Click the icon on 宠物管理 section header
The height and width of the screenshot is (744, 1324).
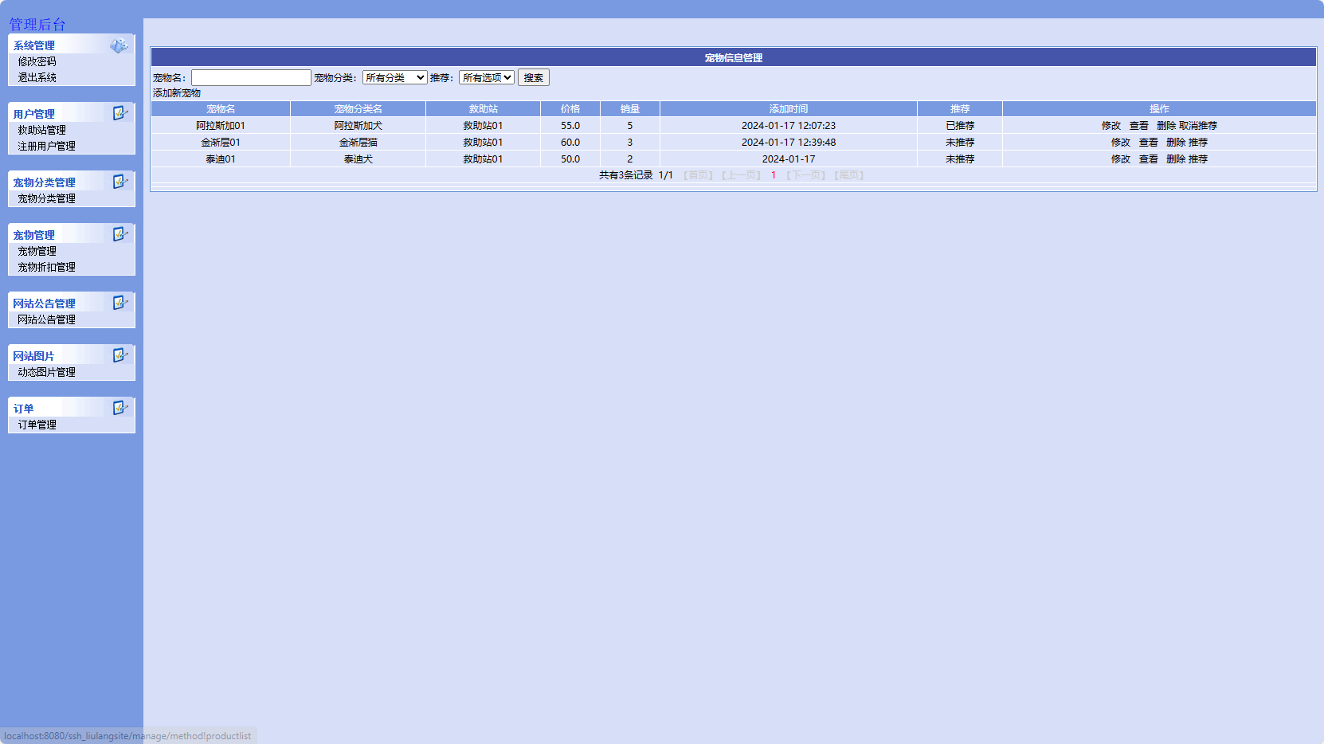119,234
